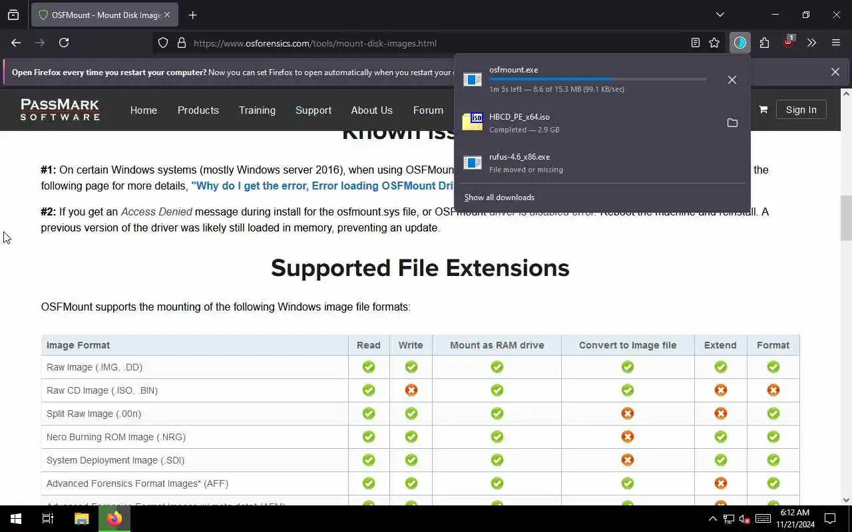This screenshot has width=852, height=532.
Task: Open the shopping cart icon
Action: [763, 110]
